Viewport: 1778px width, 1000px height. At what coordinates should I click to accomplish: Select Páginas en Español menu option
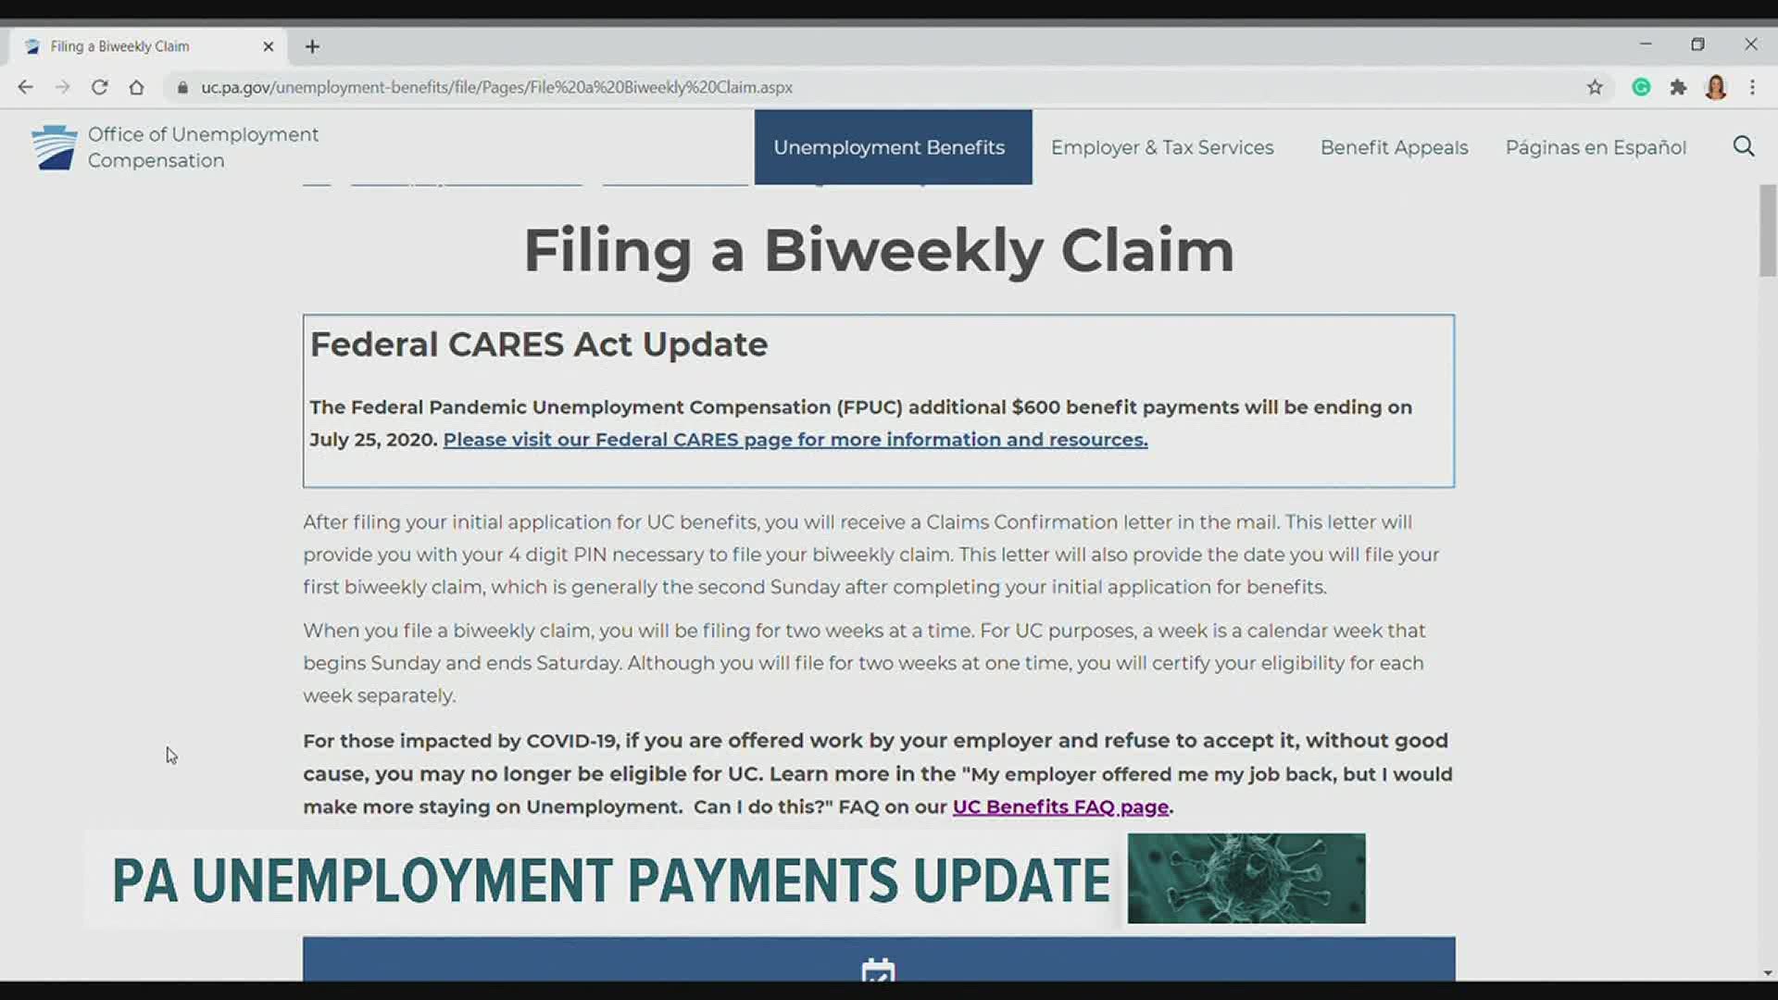1595,146
